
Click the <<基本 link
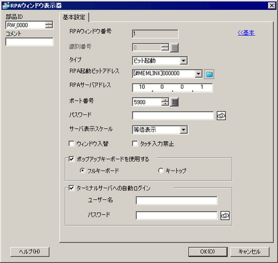[x=246, y=33]
